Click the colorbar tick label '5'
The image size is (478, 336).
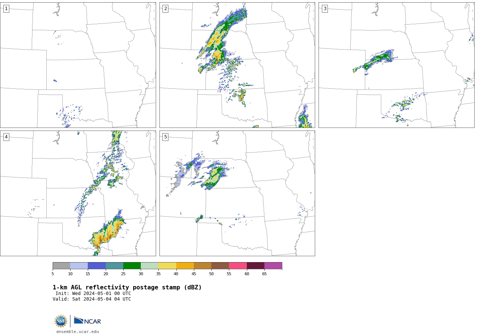53,274
